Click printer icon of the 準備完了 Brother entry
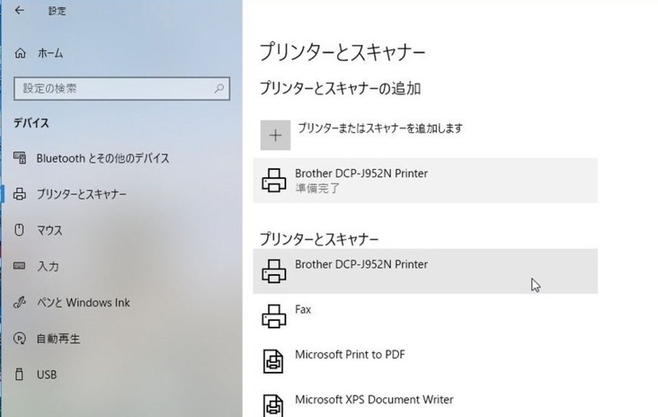Screen dimensions: 658x417 (x=274, y=181)
